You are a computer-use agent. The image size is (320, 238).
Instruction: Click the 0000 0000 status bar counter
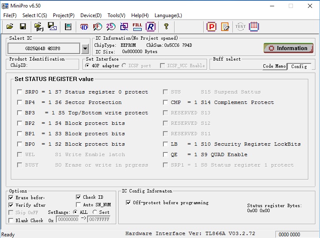tap(289, 235)
